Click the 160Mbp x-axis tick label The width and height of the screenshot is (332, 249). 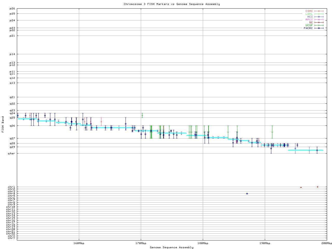(x=79, y=243)
